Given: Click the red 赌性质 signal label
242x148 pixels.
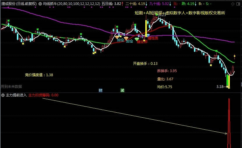Looking at the screenshot, I should [153, 38].
